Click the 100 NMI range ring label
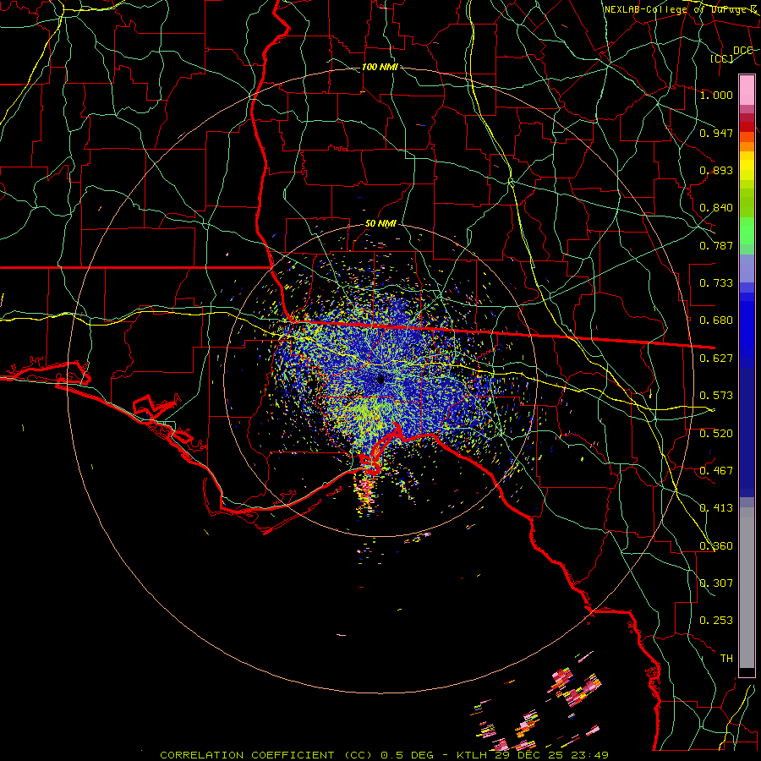 click(380, 67)
